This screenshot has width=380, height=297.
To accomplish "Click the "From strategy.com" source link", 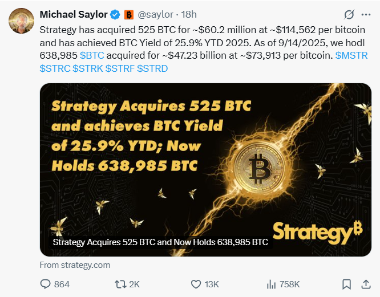I will pos(75,265).
